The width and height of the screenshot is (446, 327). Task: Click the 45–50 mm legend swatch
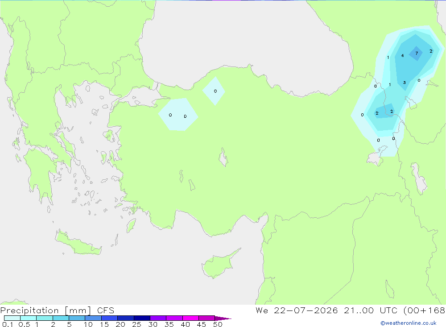(207, 318)
